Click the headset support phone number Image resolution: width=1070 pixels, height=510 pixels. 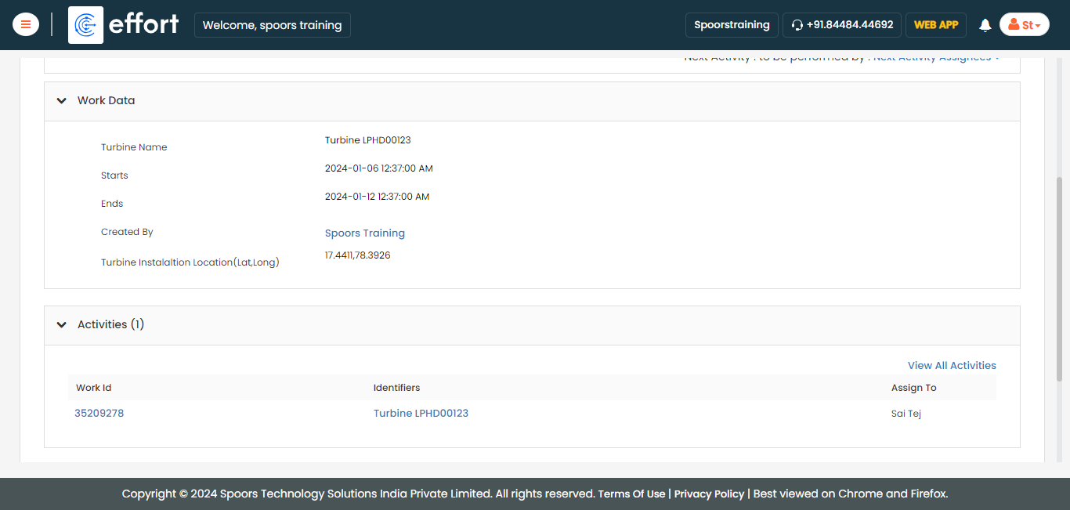(x=842, y=25)
